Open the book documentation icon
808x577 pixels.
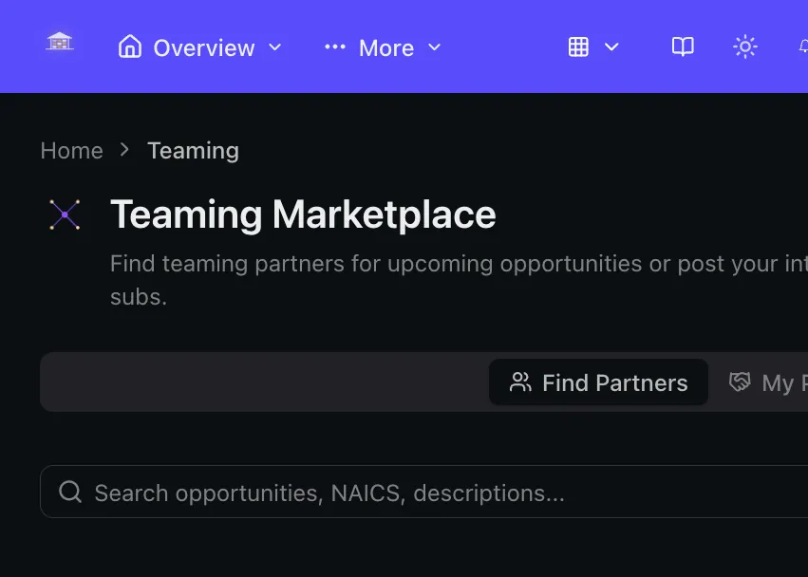tap(683, 47)
